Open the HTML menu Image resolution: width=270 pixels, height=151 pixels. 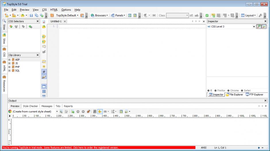pyautogui.click(x=54, y=10)
